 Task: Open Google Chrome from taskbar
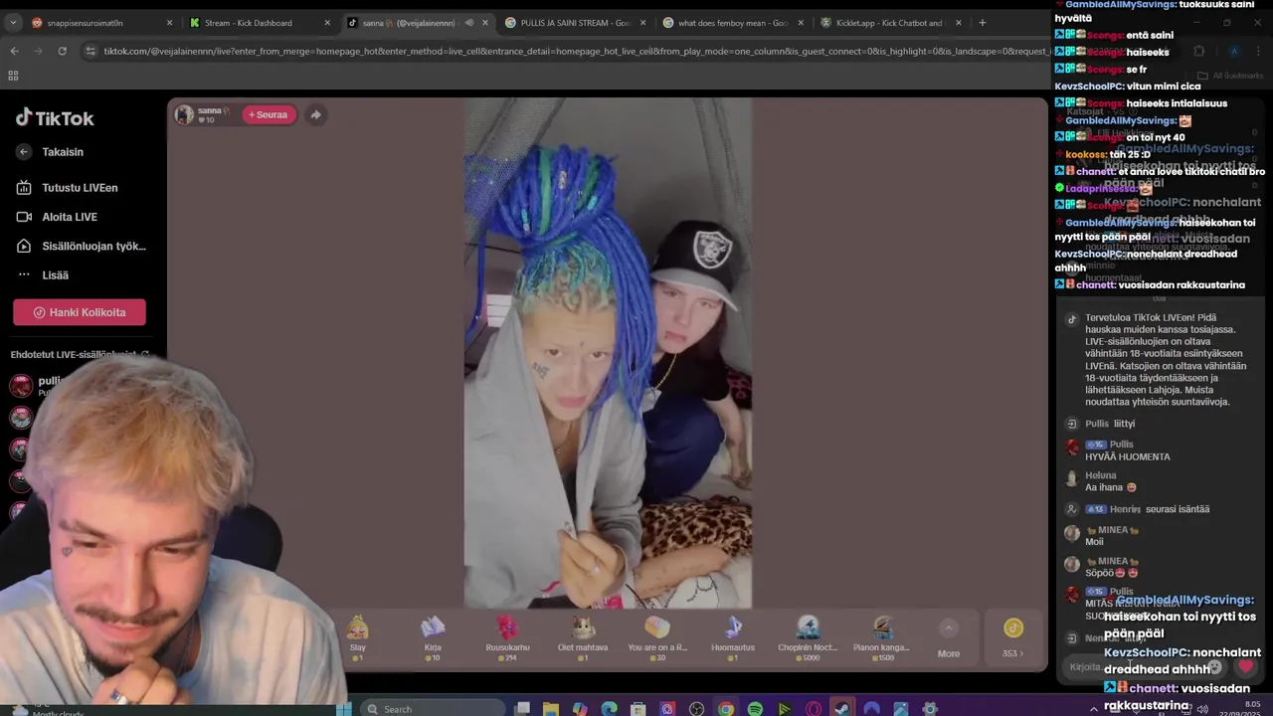coord(726,709)
